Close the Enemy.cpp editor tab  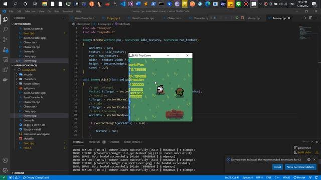tap(289, 18)
